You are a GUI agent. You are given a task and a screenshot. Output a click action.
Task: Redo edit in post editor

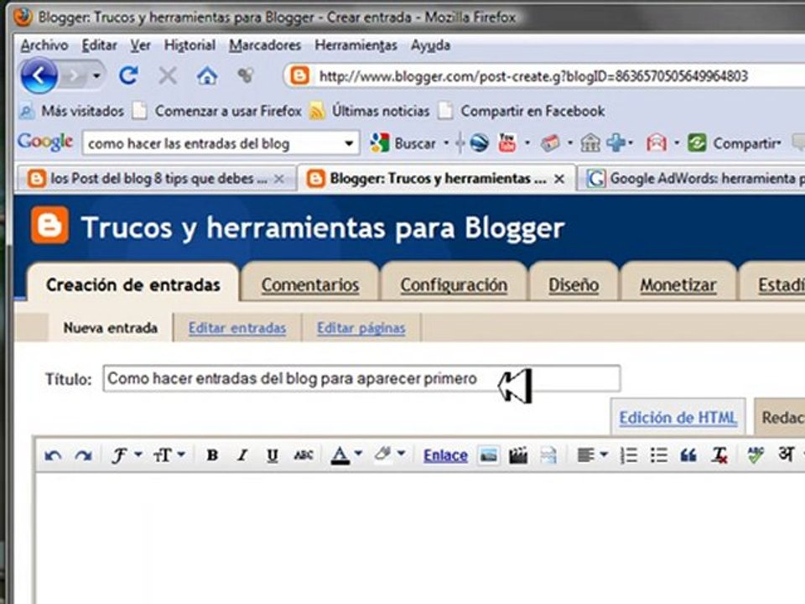tap(83, 455)
